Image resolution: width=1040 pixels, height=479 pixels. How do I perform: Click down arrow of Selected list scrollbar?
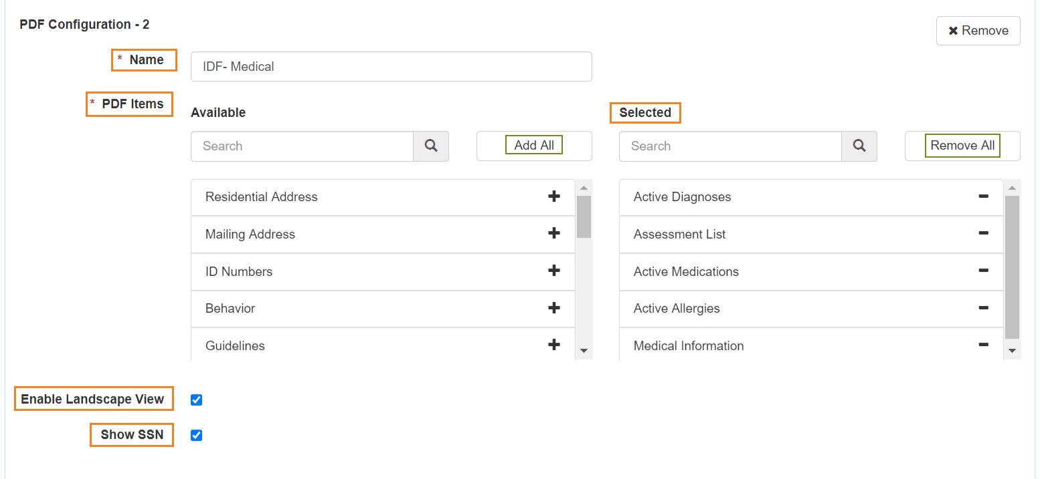point(1012,351)
